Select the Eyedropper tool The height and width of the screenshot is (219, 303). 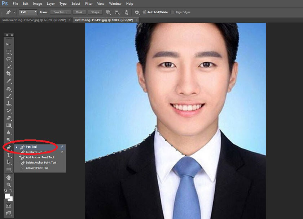(9, 81)
